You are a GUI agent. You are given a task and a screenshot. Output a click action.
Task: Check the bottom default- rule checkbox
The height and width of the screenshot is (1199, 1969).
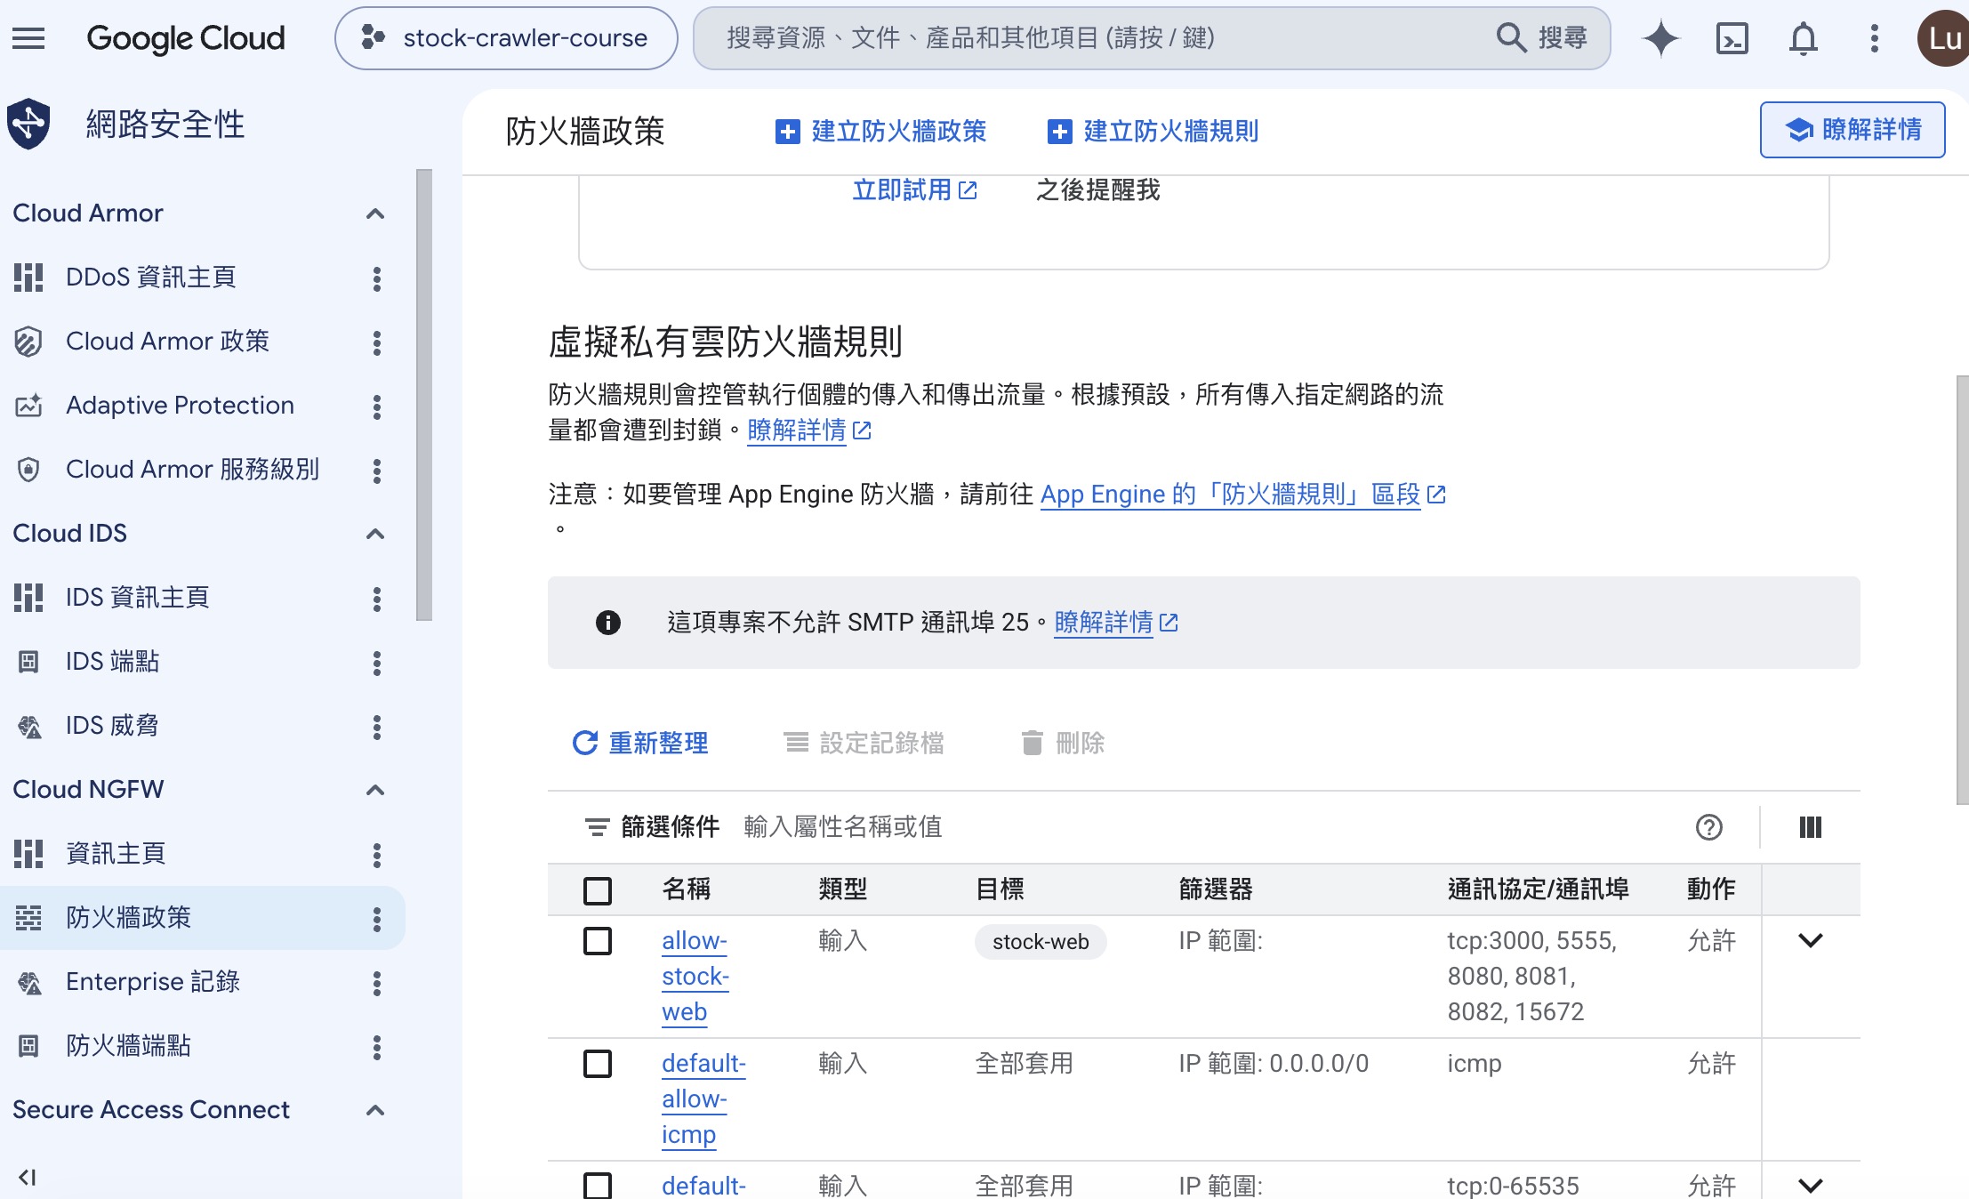598,1185
